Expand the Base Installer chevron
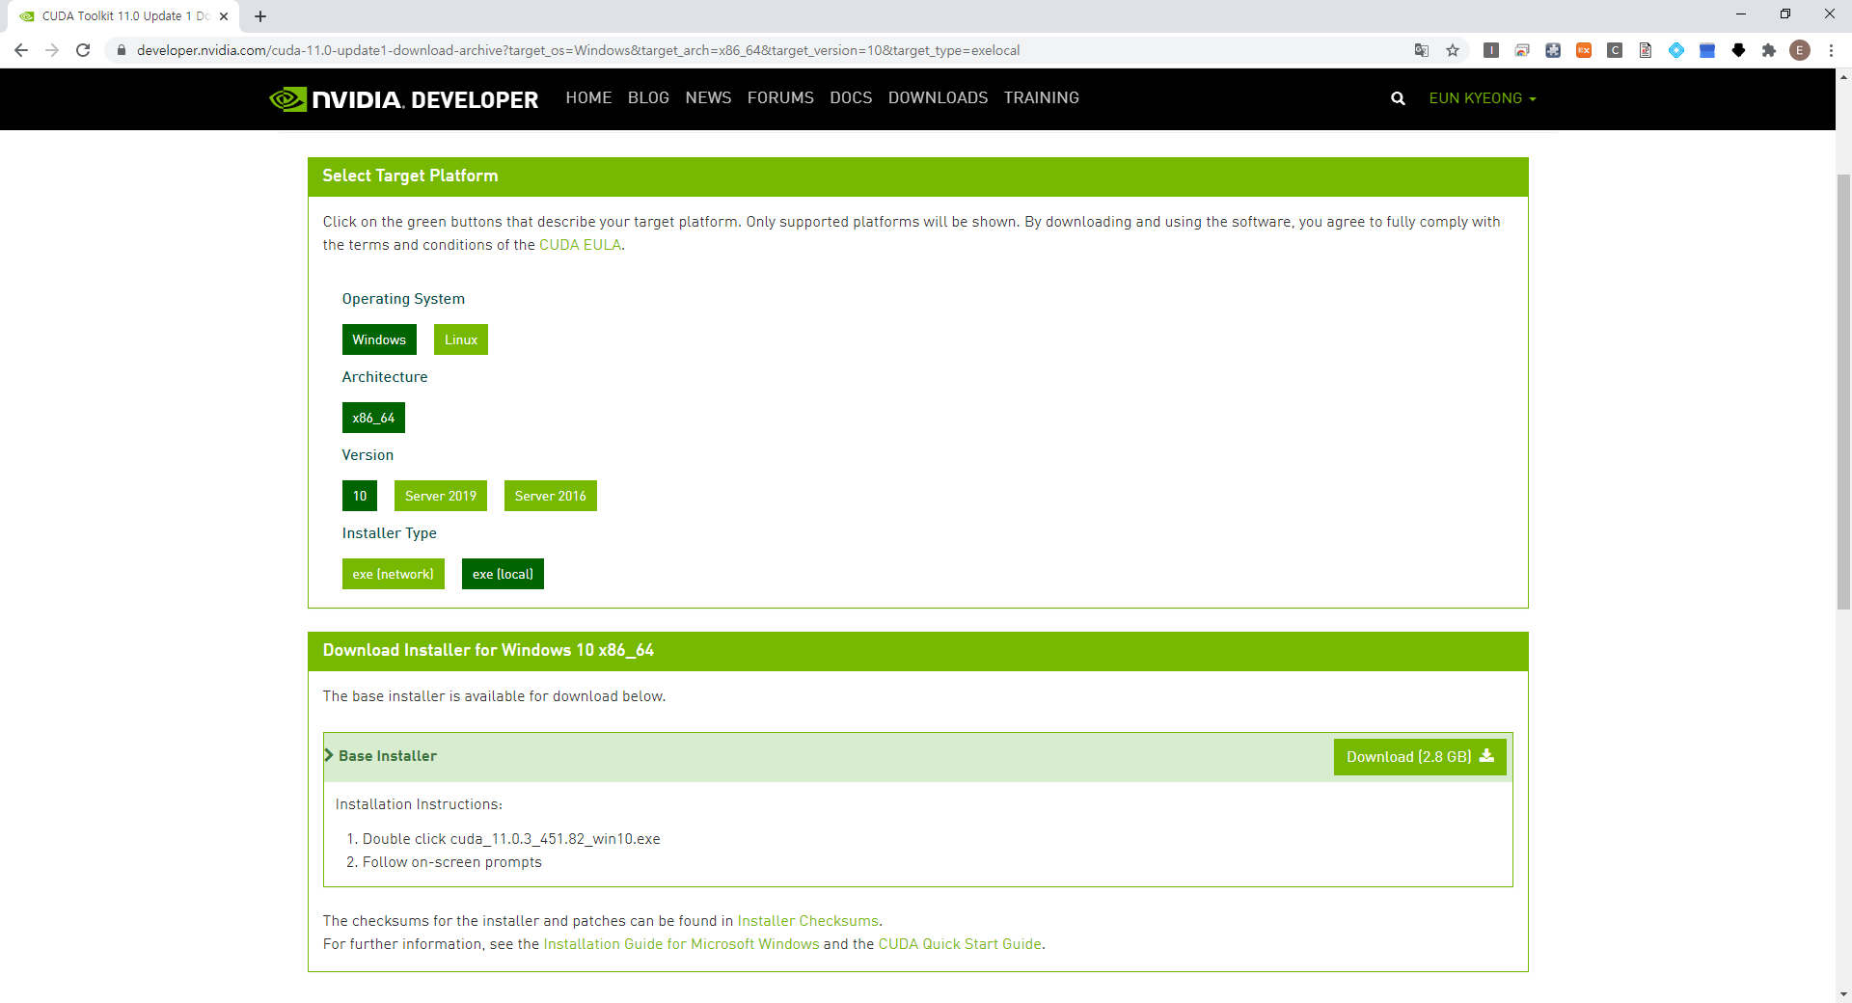The image size is (1852, 1003). click(x=329, y=755)
